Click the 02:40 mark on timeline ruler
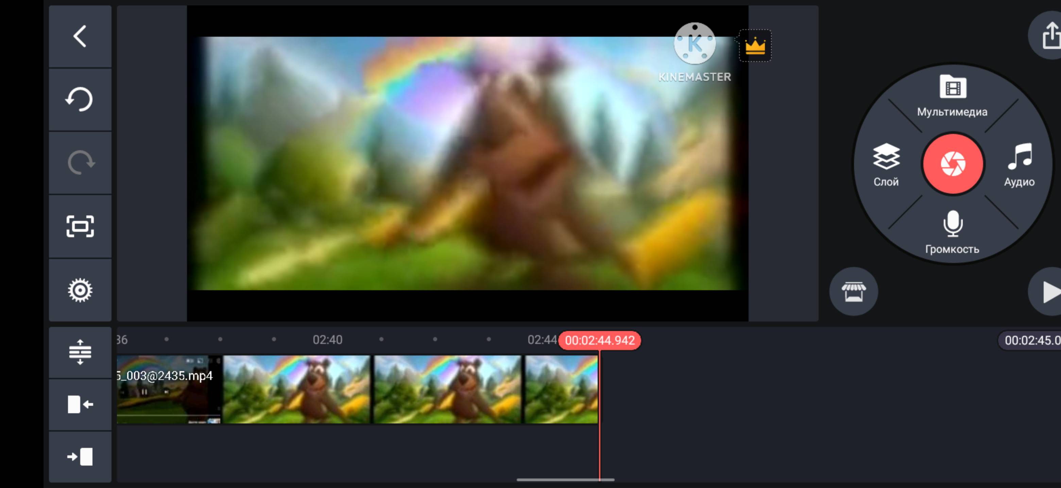 [327, 340]
